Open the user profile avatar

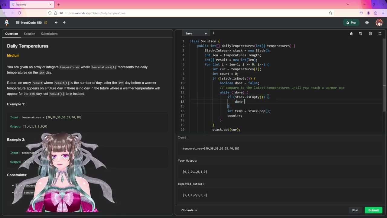click(379, 22)
